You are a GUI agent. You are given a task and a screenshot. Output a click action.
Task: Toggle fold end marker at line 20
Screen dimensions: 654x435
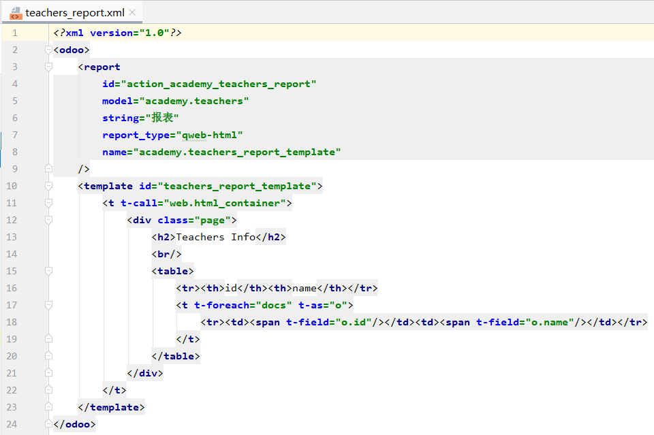48,356
